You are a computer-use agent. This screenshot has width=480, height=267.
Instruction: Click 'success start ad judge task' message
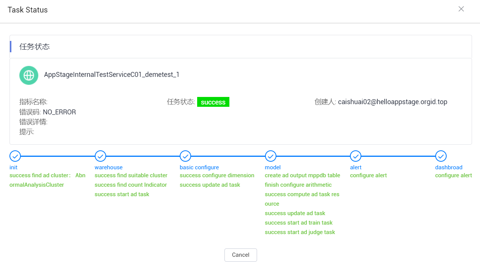(300, 232)
